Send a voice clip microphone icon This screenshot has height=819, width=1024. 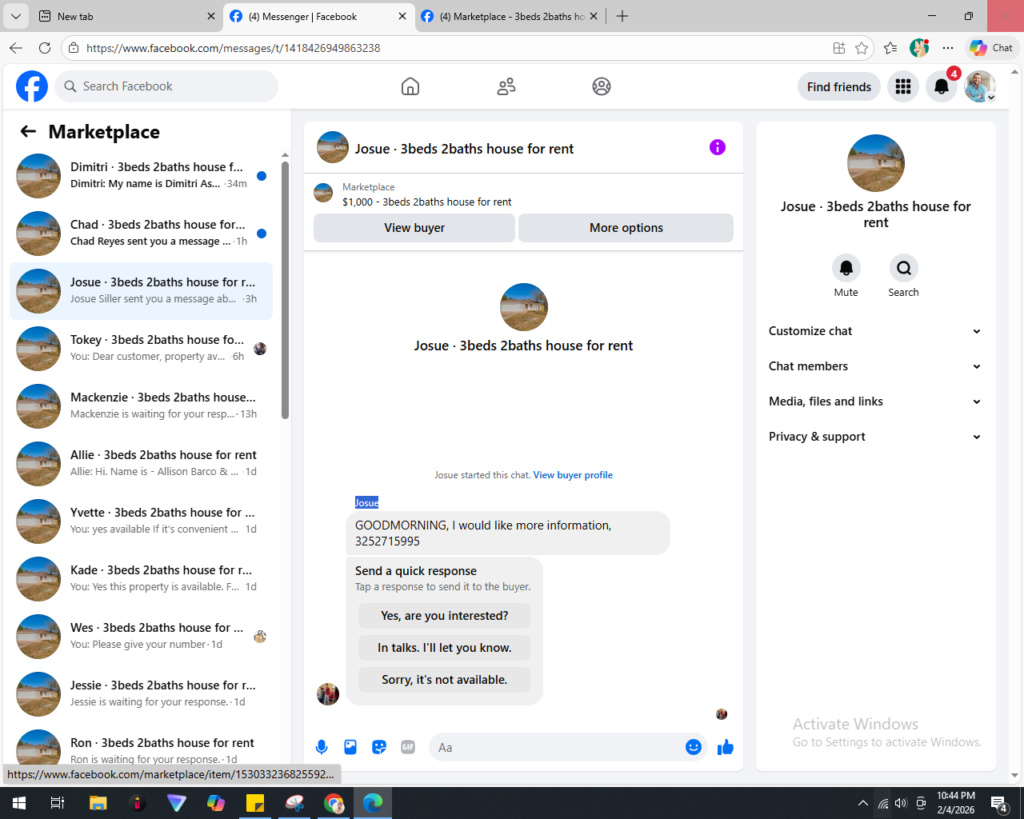322,747
